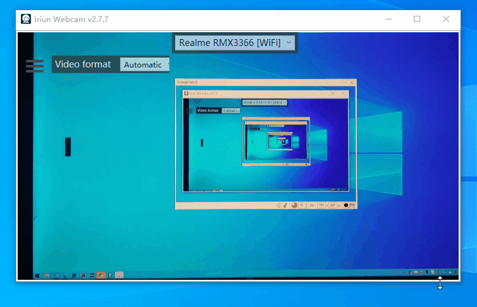The width and height of the screenshot is (477, 307).
Task: Maximize the Iriun Webcam window
Action: point(417,19)
